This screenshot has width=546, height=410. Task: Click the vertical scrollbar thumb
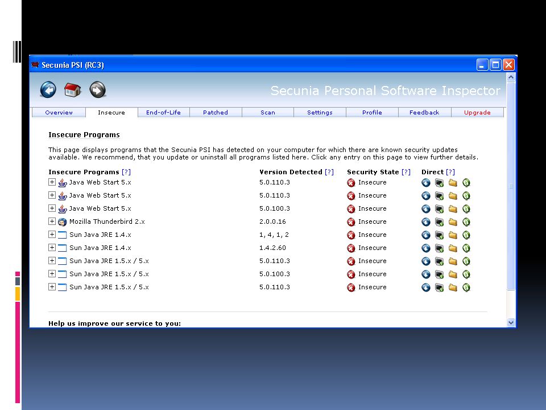point(511,186)
